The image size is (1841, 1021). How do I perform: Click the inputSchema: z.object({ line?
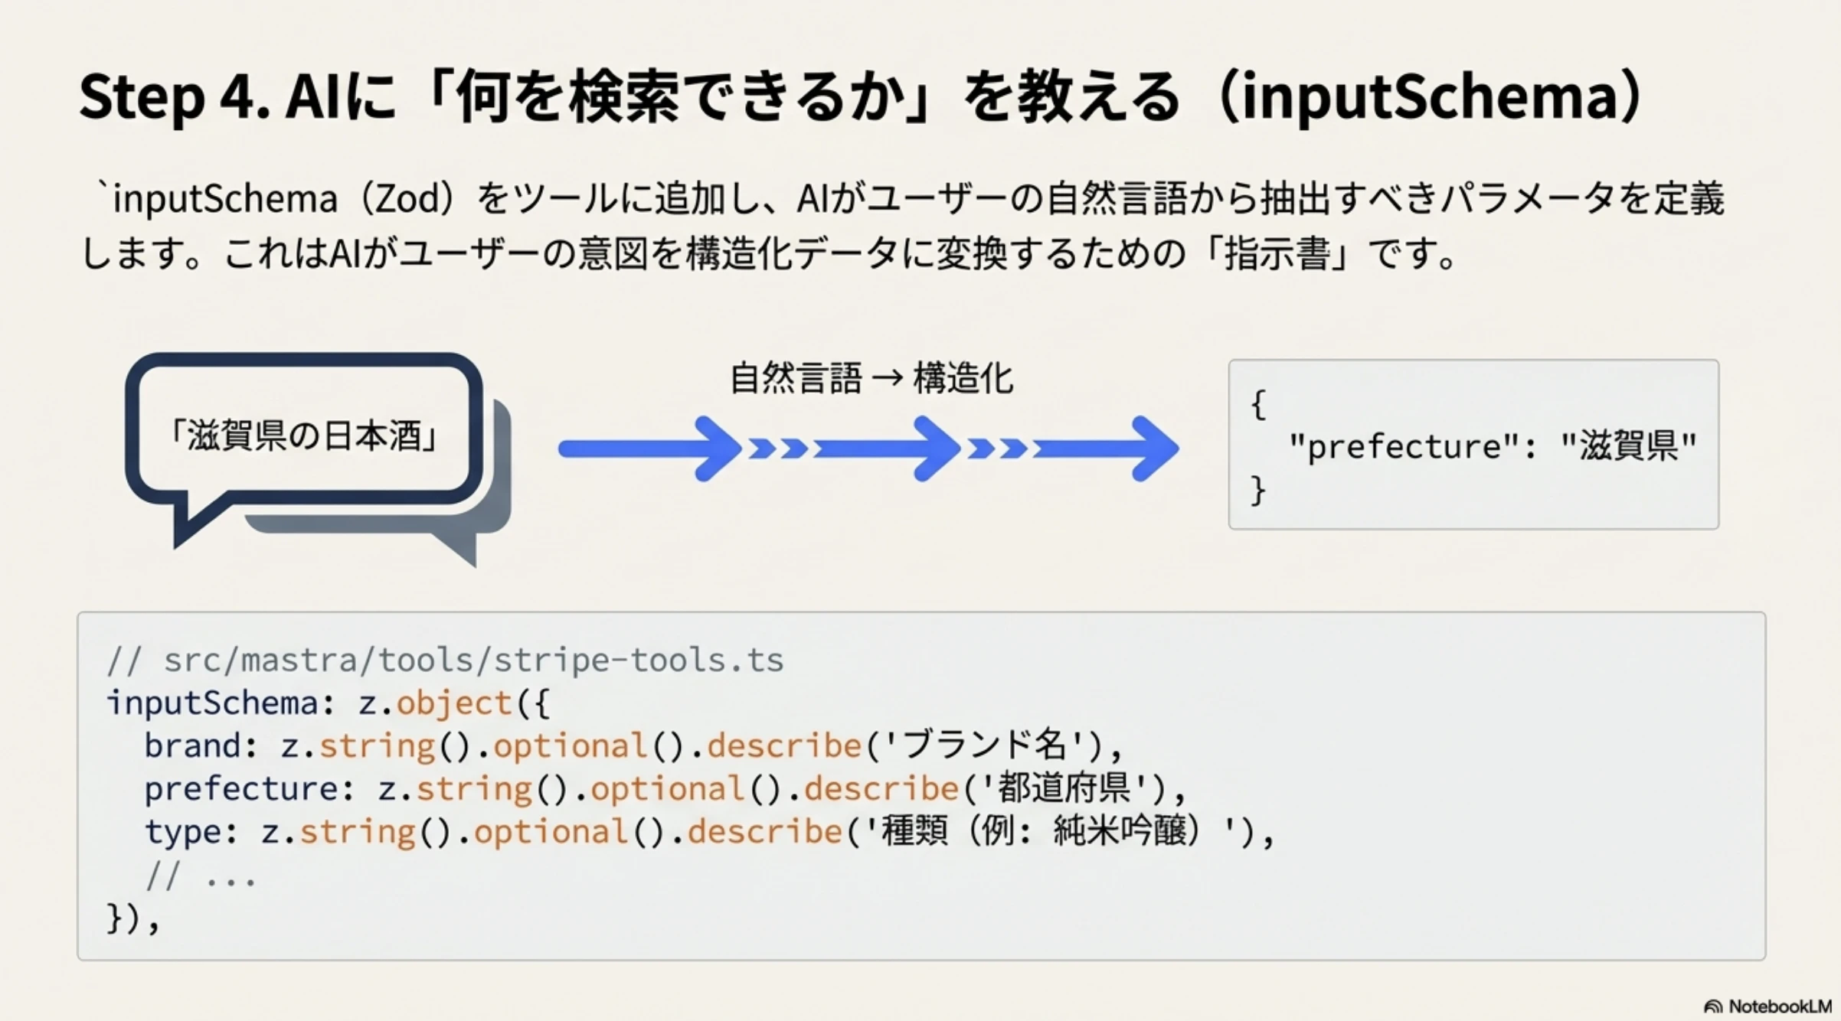click(329, 703)
